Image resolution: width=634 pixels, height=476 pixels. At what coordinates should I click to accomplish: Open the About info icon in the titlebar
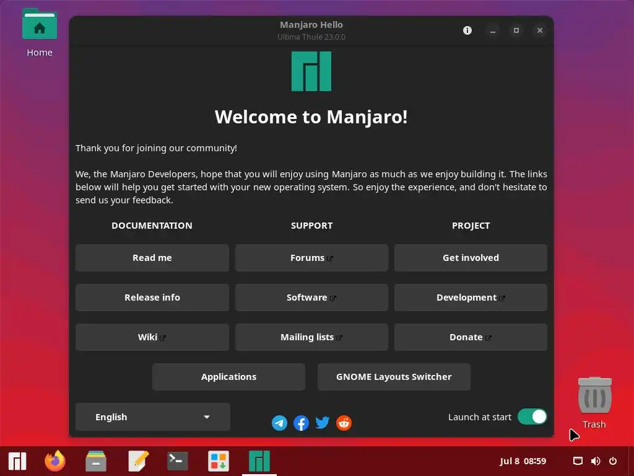(x=467, y=30)
